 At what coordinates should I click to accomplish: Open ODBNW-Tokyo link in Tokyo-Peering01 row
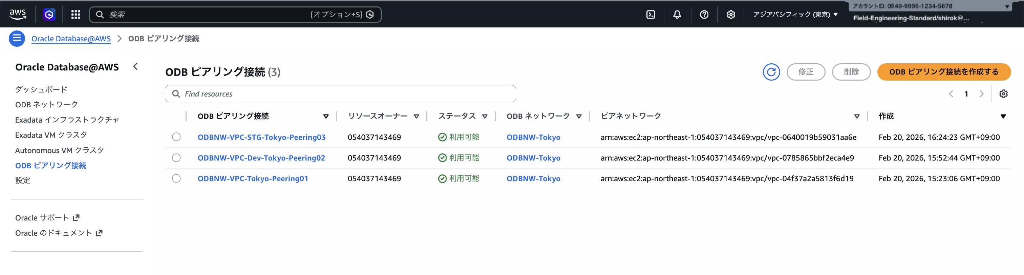(533, 178)
